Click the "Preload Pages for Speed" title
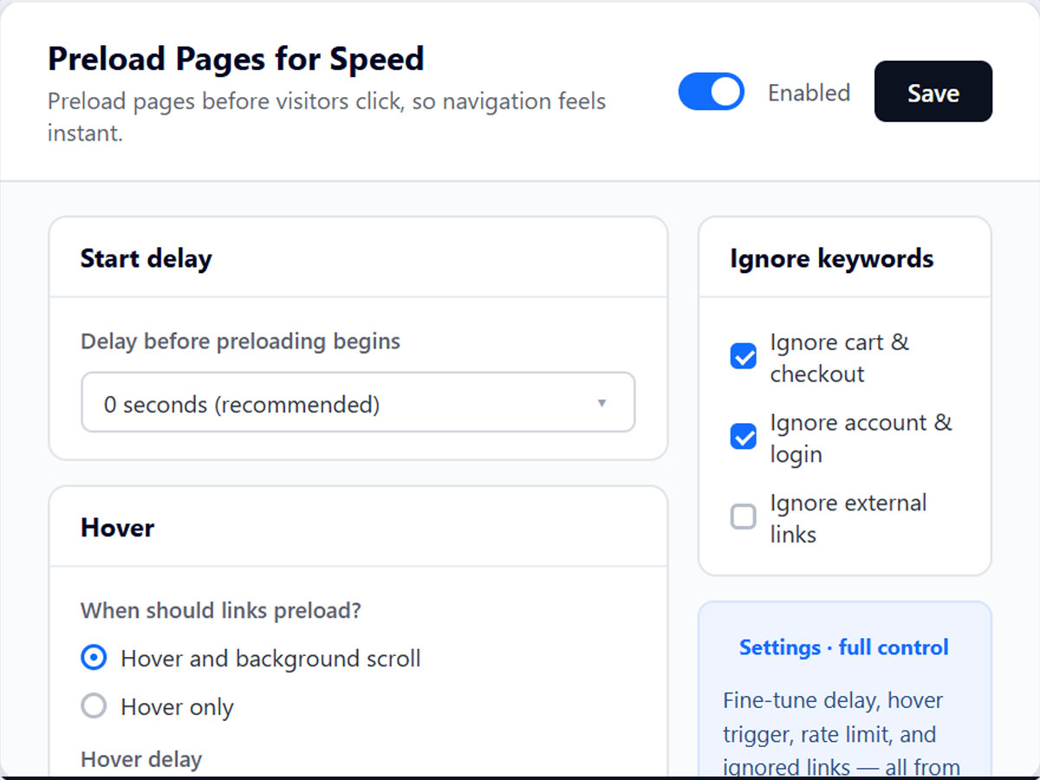The height and width of the screenshot is (780, 1040). click(x=236, y=59)
